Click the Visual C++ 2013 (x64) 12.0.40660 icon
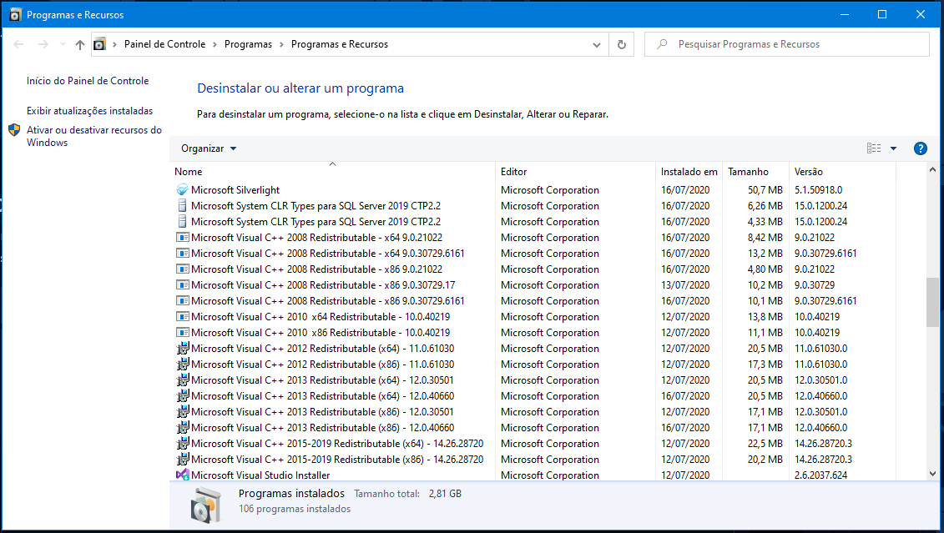944x533 pixels. click(183, 396)
